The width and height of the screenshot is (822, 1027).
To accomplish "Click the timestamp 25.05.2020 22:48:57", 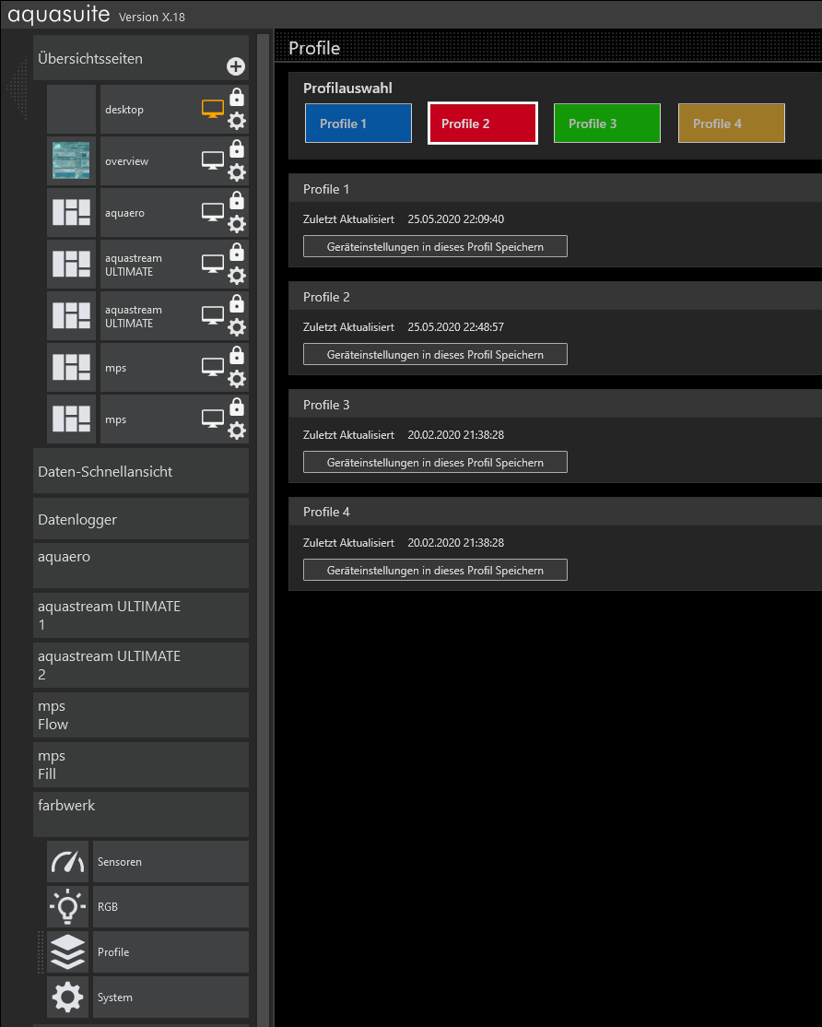I will (x=455, y=327).
